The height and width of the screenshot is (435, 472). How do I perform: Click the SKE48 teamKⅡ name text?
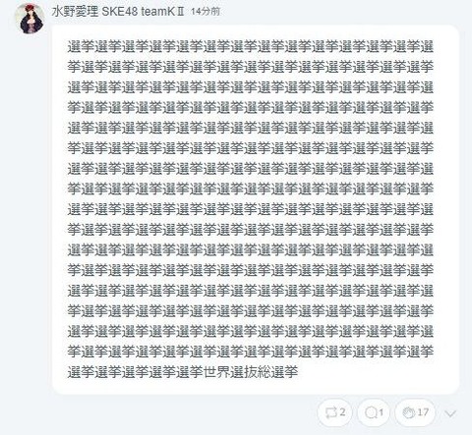coord(143,12)
